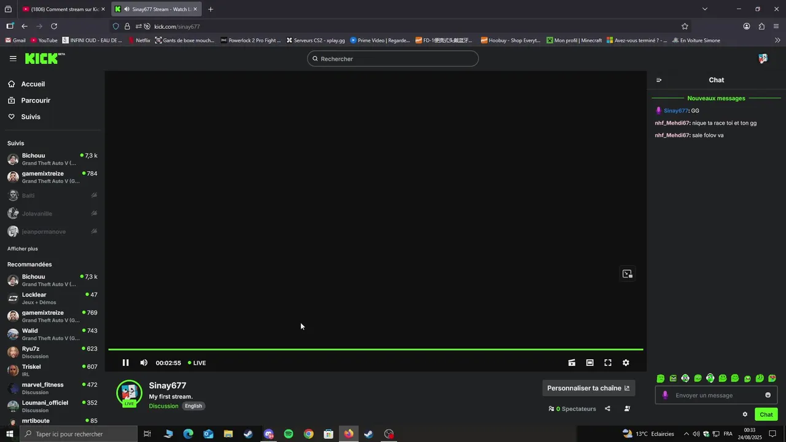The height and width of the screenshot is (442, 786).
Task: Open clip creation icon in player
Action: pos(572,363)
